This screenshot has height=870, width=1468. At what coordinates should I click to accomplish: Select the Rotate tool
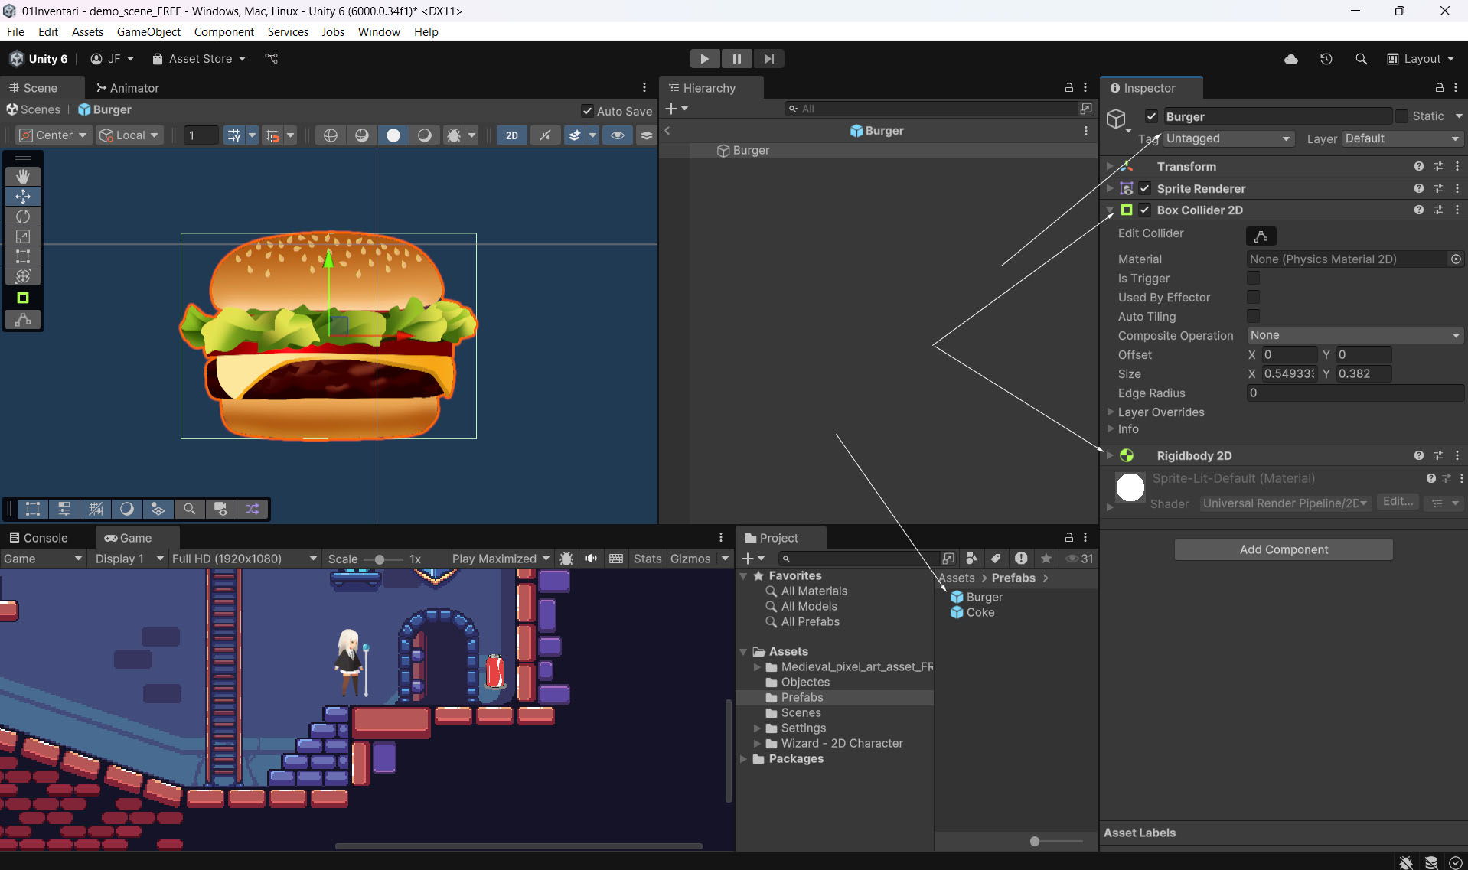coord(23,217)
